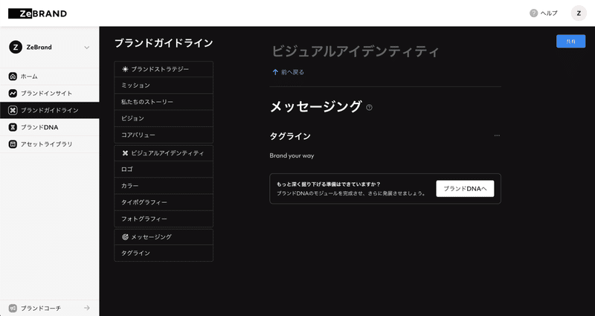Jump to ミッション in guideline list
This screenshot has height=316, width=595.
(x=164, y=86)
